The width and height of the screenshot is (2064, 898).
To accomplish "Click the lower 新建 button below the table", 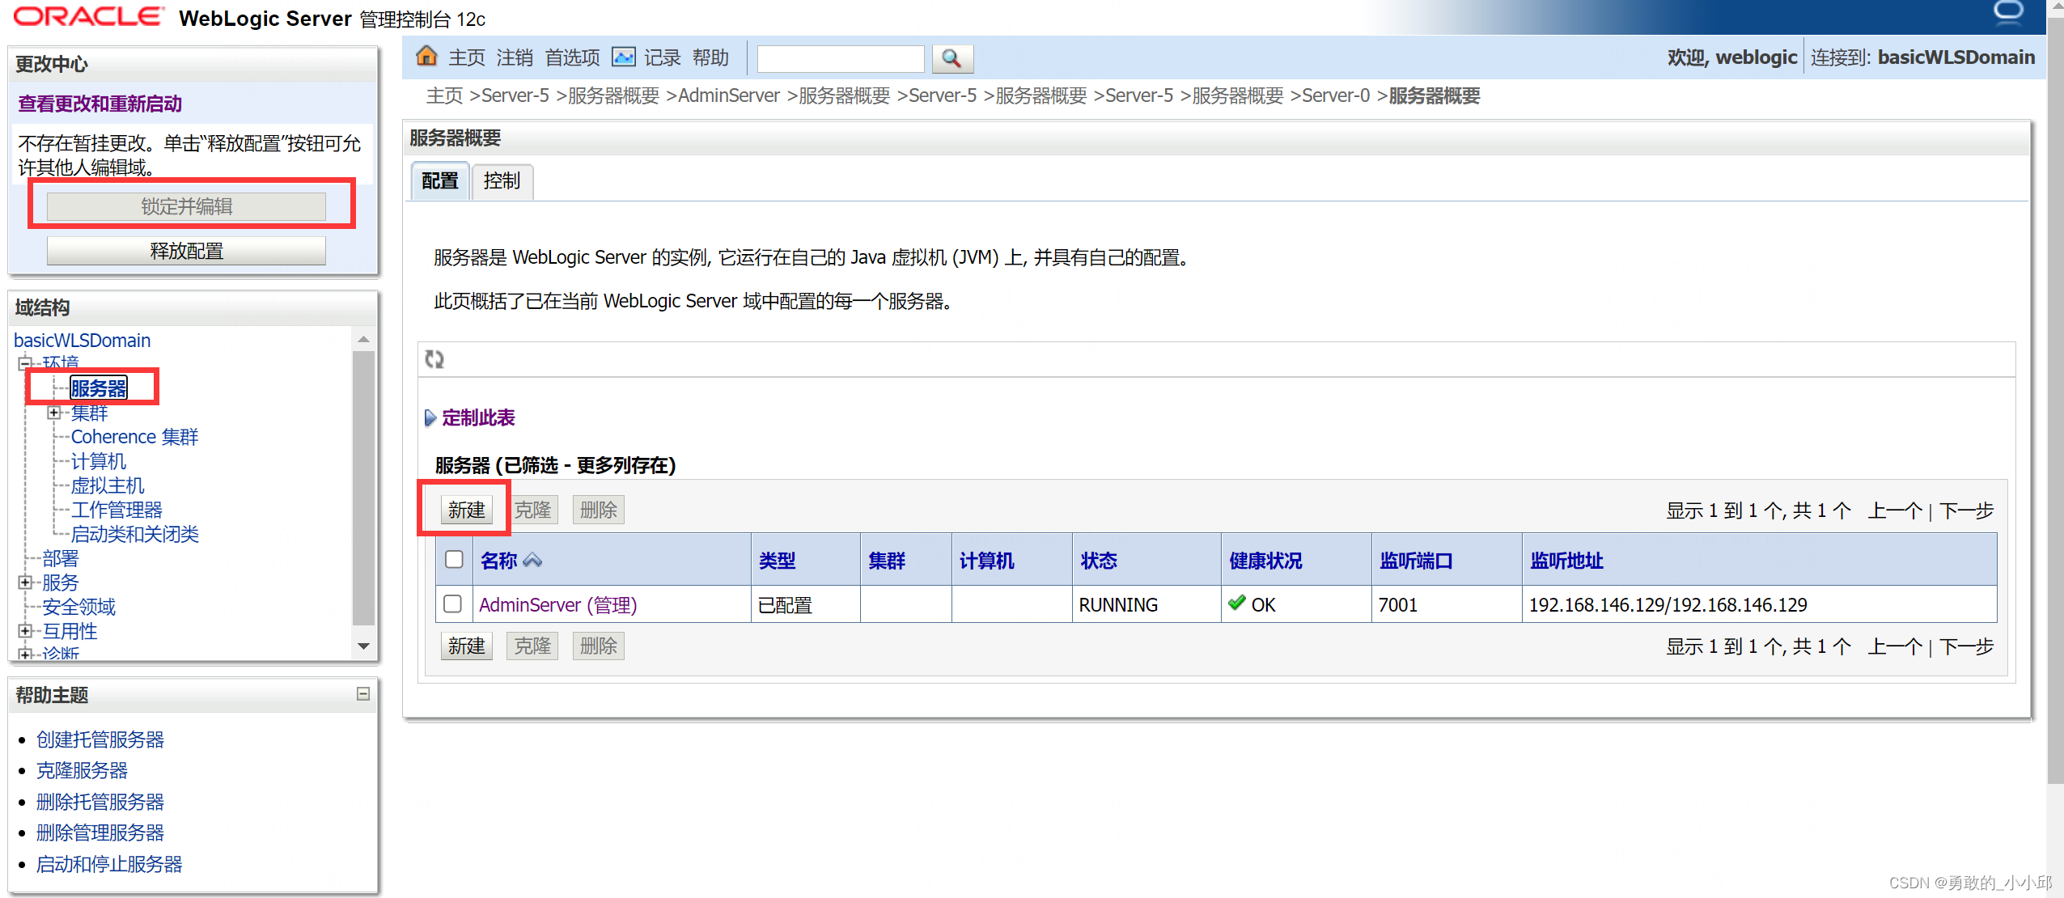I will click(467, 646).
